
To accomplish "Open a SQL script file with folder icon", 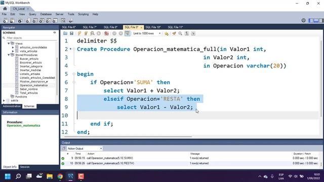I will coord(65,33).
